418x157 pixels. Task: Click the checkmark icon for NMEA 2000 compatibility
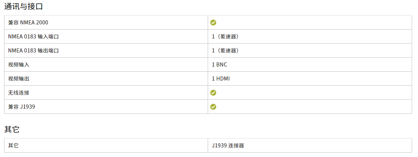click(213, 23)
